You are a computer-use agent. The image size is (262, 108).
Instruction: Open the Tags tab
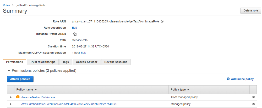[x=66, y=62]
